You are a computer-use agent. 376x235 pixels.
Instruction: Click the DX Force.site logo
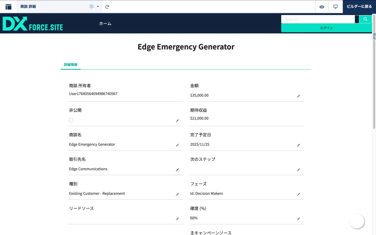33,23
